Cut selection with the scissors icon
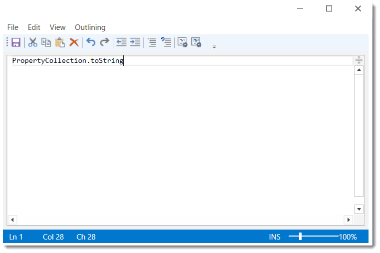Viewport: 380px width, 253px height. click(x=33, y=42)
